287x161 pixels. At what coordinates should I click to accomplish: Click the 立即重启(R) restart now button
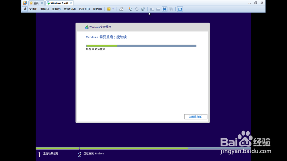(196, 117)
